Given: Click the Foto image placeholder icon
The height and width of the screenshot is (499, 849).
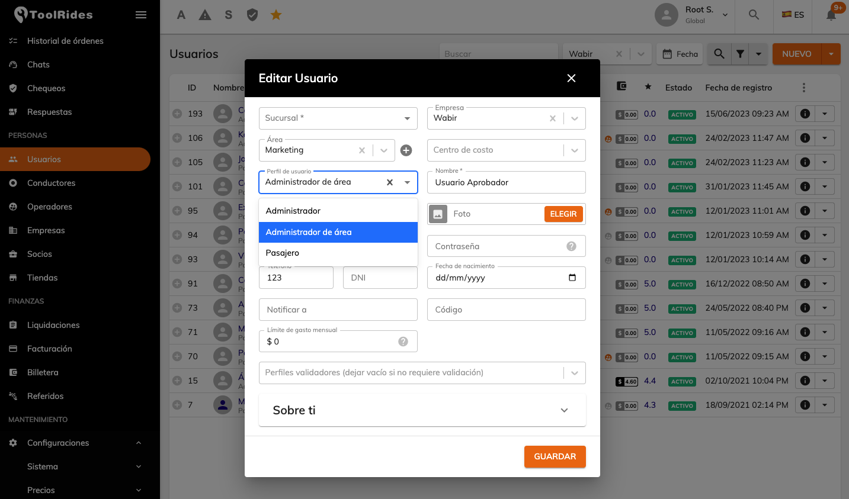Looking at the screenshot, I should click(x=438, y=214).
